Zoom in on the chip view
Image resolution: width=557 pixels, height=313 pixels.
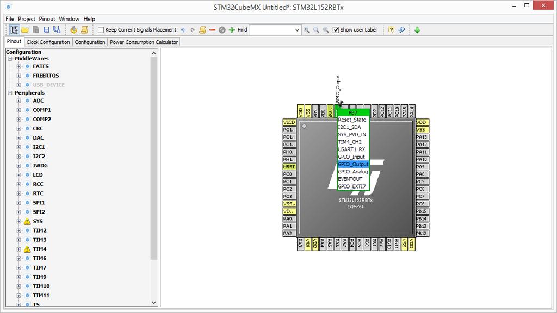[306, 30]
